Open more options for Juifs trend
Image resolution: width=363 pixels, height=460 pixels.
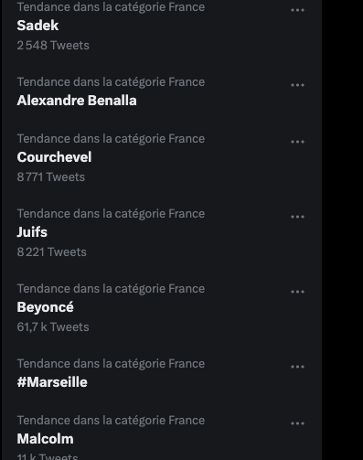click(297, 217)
